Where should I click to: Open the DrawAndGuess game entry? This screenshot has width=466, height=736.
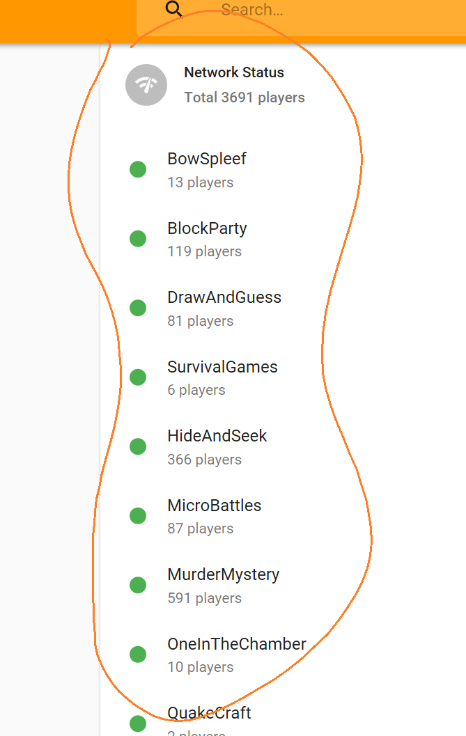(x=283, y=308)
